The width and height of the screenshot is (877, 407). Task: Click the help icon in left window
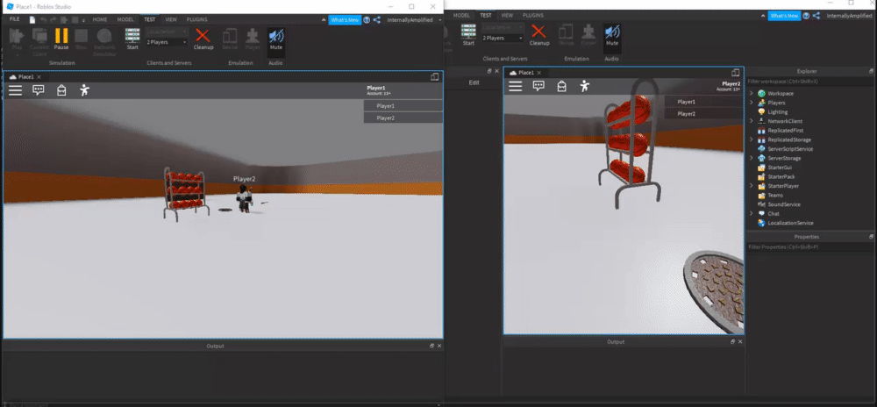tap(367, 20)
